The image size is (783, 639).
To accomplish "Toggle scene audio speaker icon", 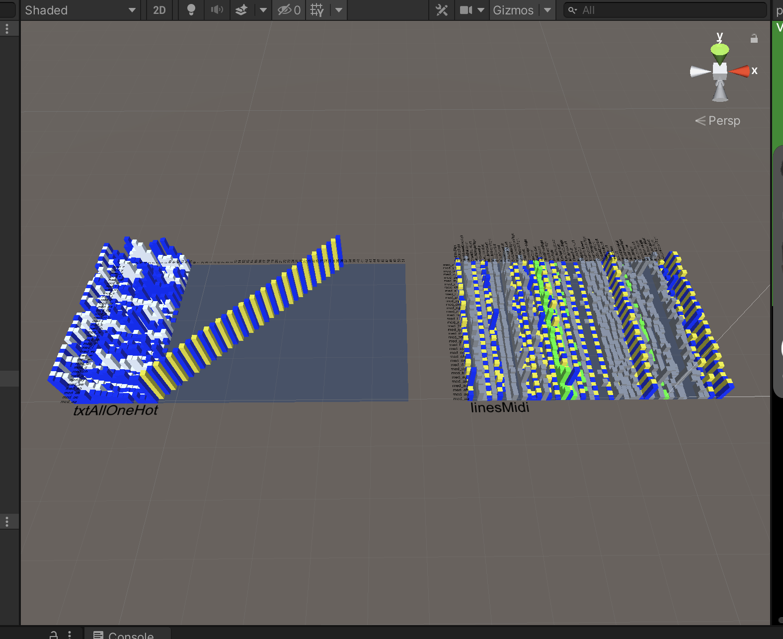I will (217, 10).
